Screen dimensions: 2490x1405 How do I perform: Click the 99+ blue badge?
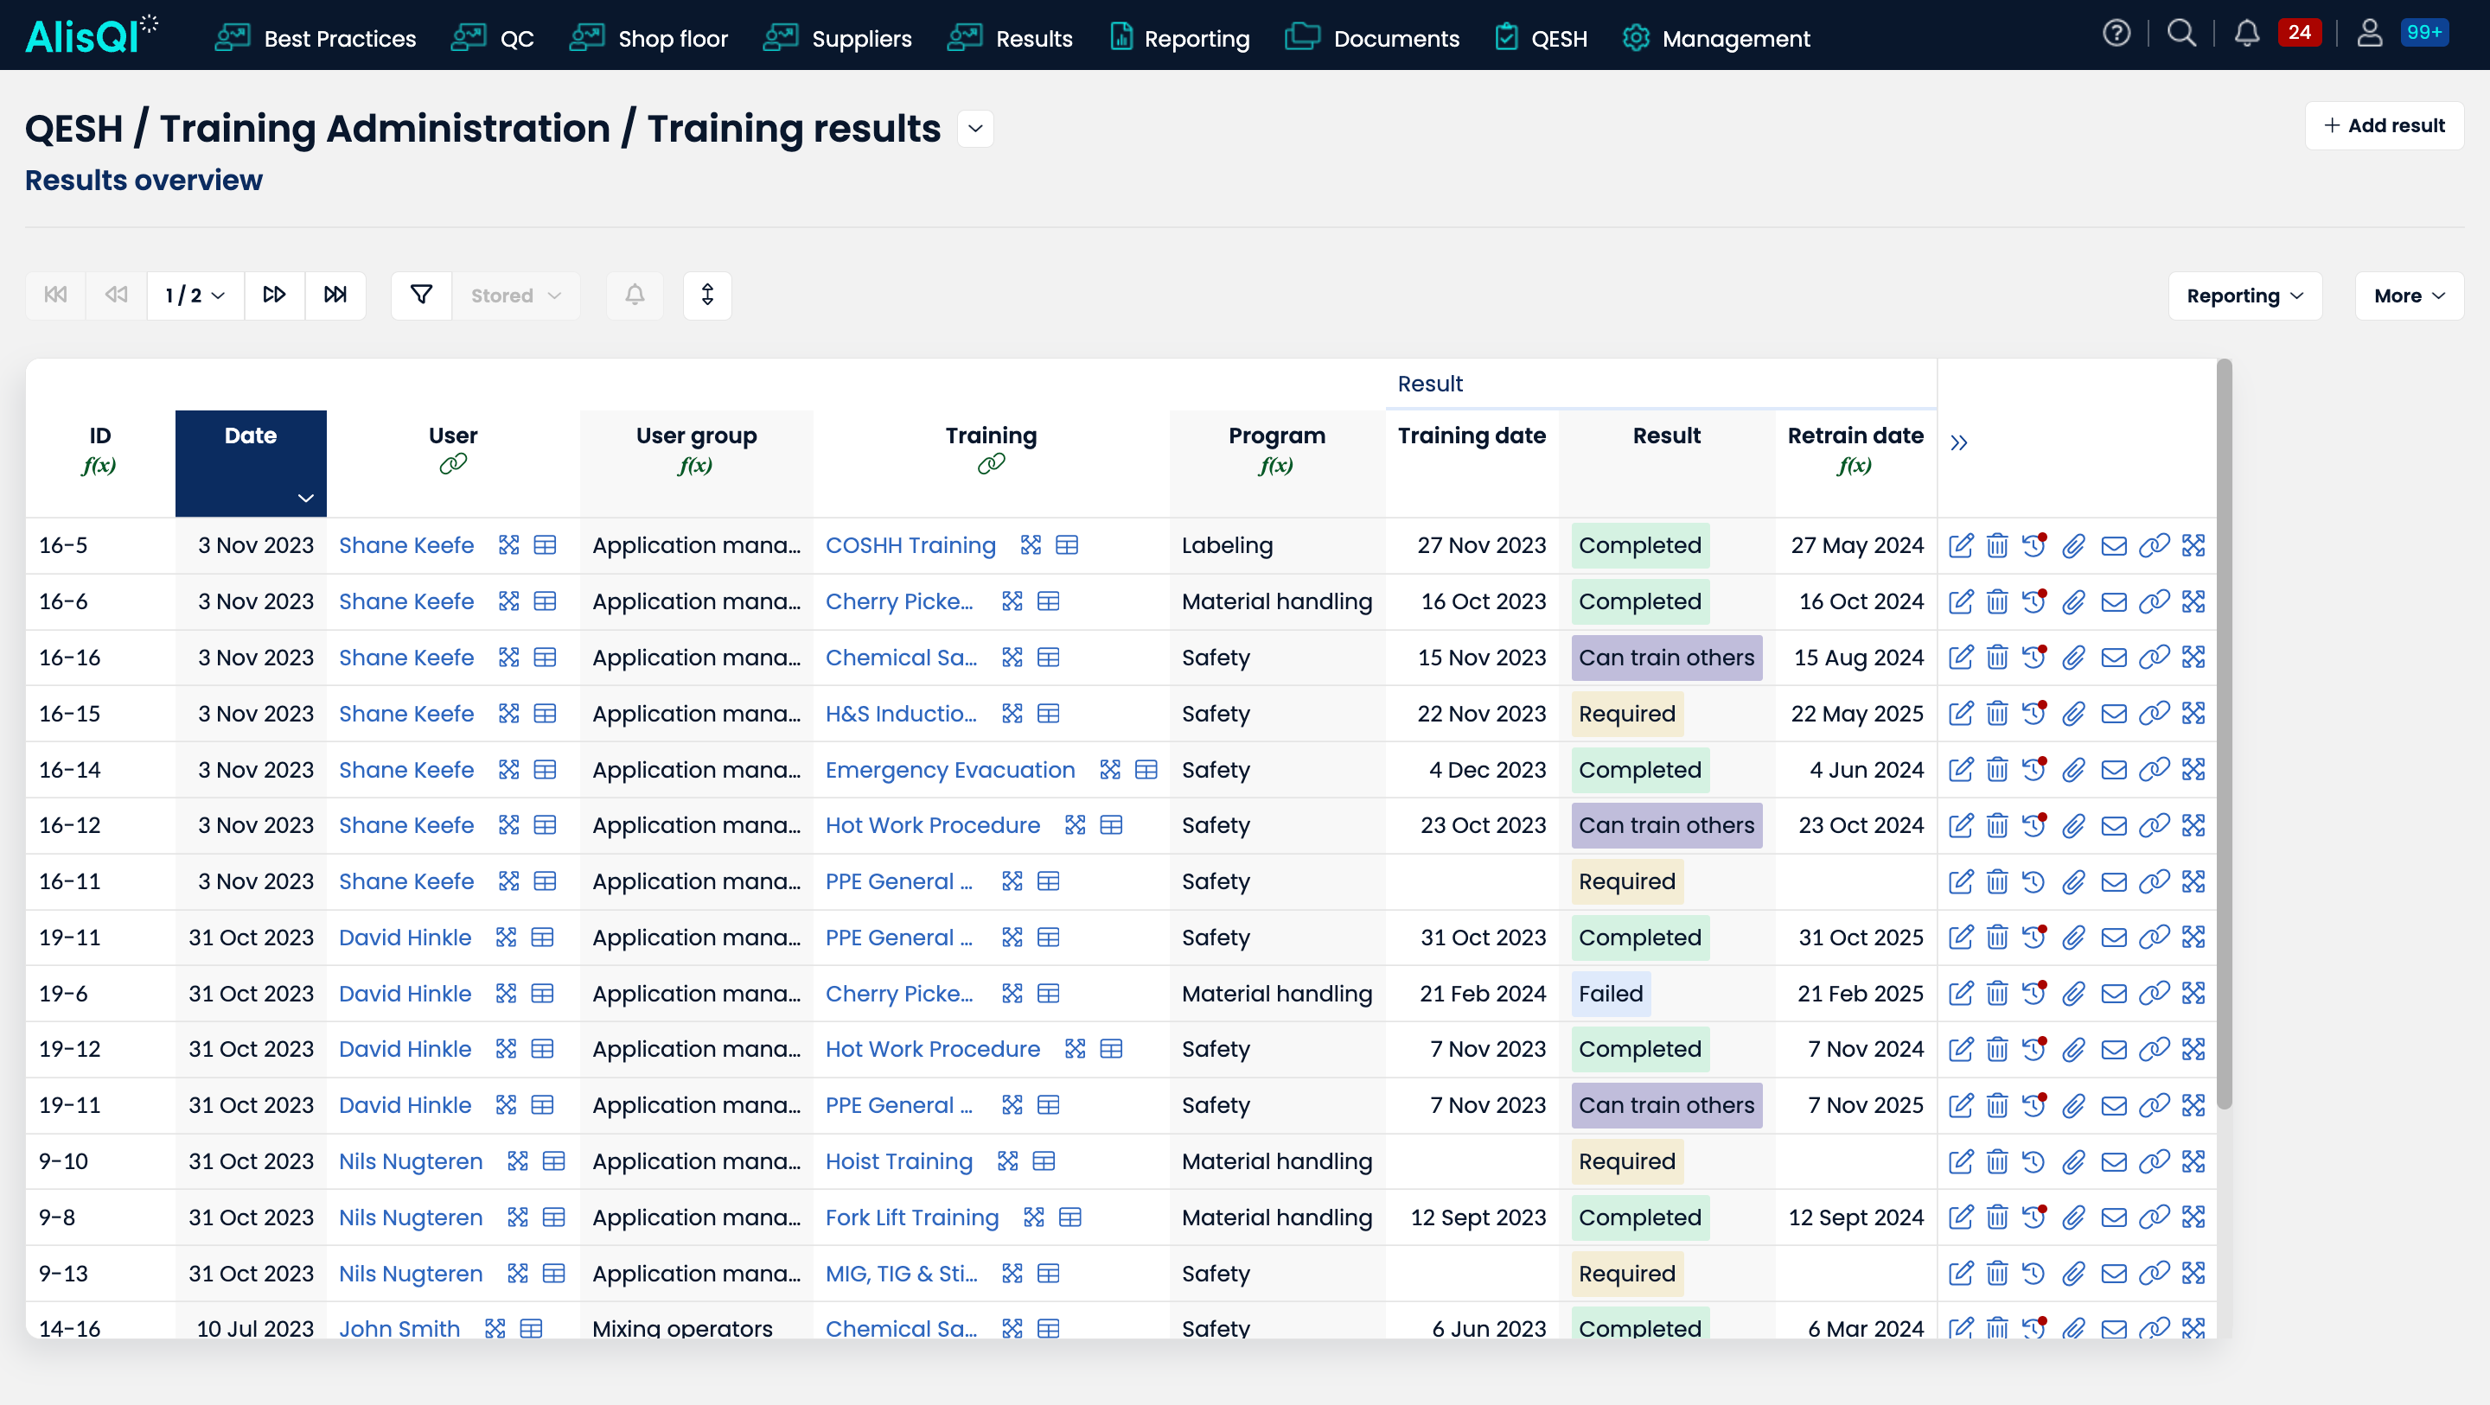2424,33
